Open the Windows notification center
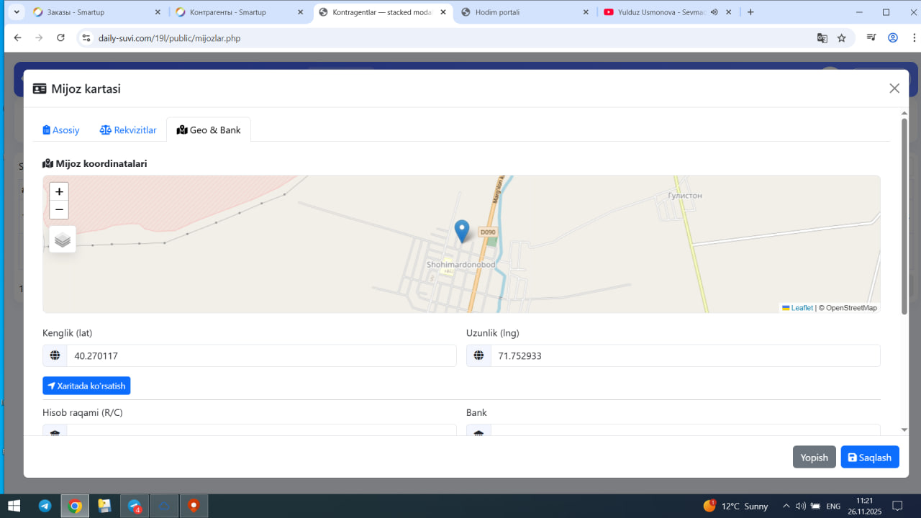The height and width of the screenshot is (518, 921). (x=897, y=506)
